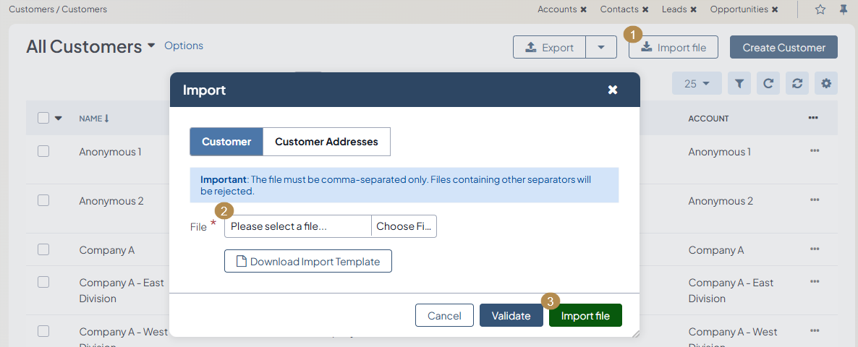The image size is (858, 347).
Task: Click the favorite star icon
Action: point(820,9)
